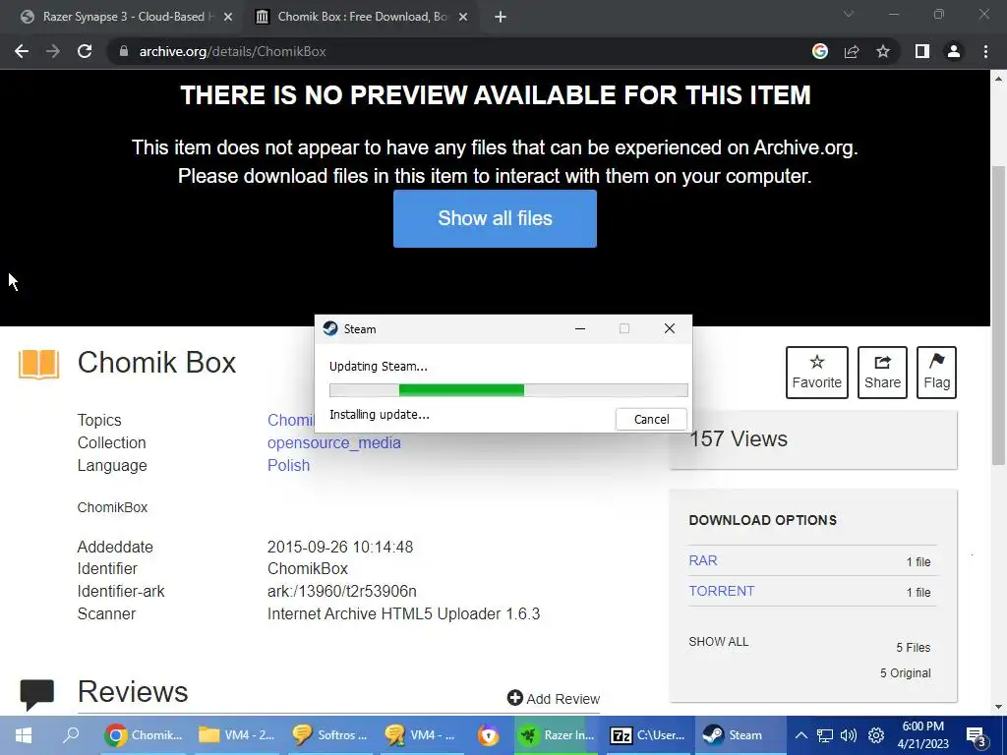Open the Polish language link
The image size is (1007, 755).
coord(288,465)
